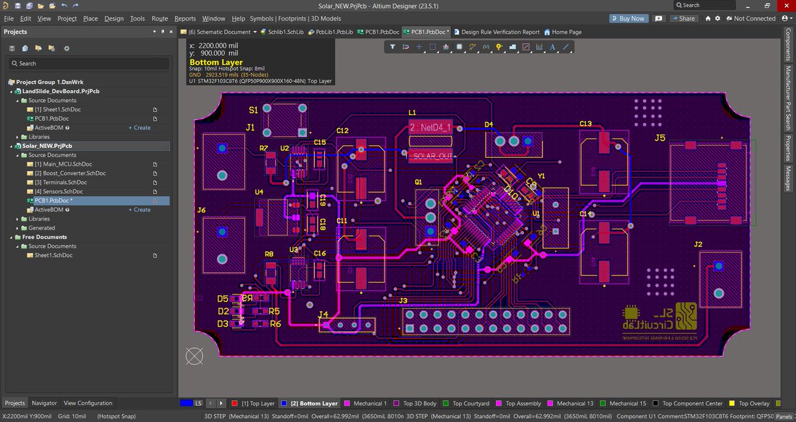
Task: Select the Place Dimension tool
Action: 539,47
